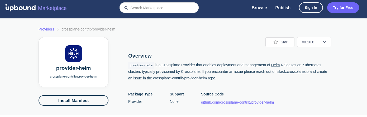Screen dimensions: 367x117
Task: Click the crossplane-contrib/provider-helm breadcrumb text
Action: (x=88, y=29)
